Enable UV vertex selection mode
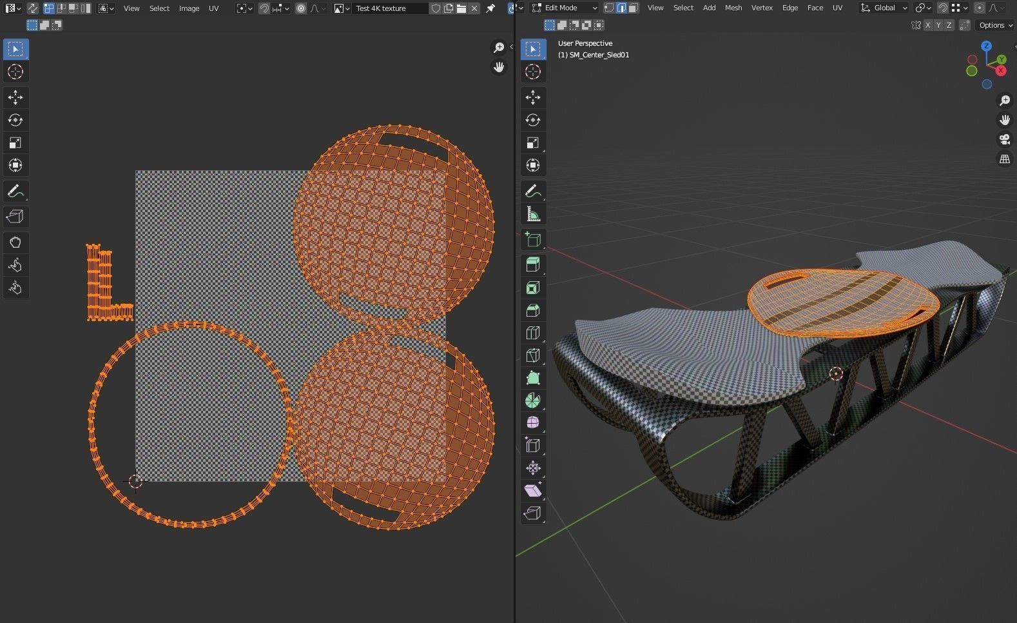The image size is (1017, 623). click(x=49, y=8)
